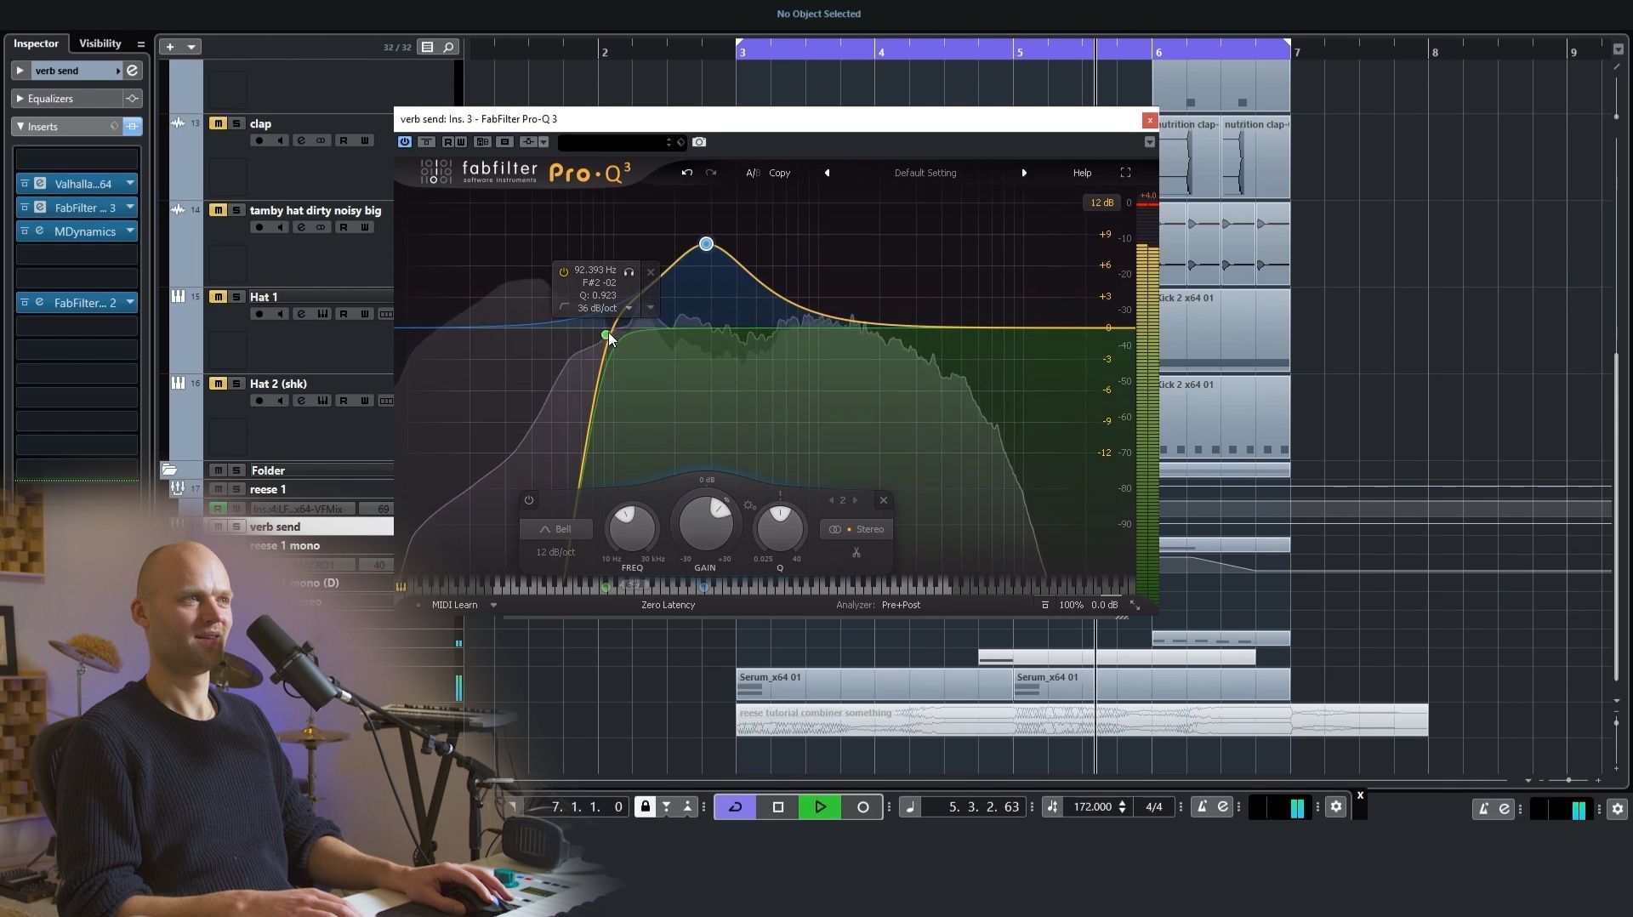Mute the Hat 2 (shk) track
This screenshot has height=917, width=1633.
coord(218,384)
